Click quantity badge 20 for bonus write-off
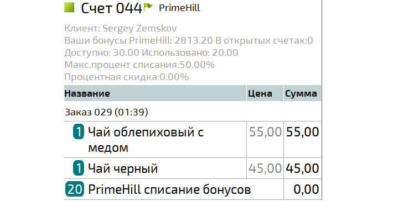Image resolution: width=409 pixels, height=201 pixels. pos(75,189)
